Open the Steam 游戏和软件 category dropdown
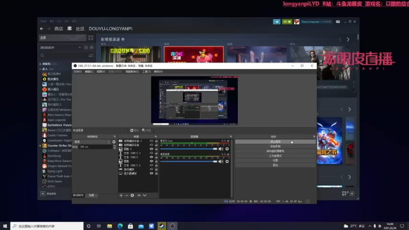Viewport: 409px width, 230px height. click(x=61, y=48)
